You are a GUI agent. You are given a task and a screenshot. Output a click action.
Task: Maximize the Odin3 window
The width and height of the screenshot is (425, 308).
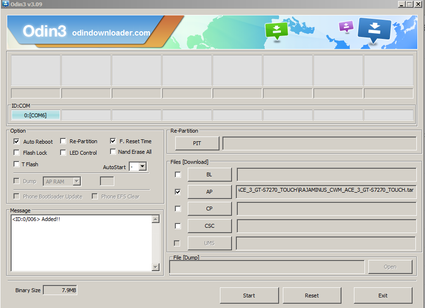[x=410, y=4]
